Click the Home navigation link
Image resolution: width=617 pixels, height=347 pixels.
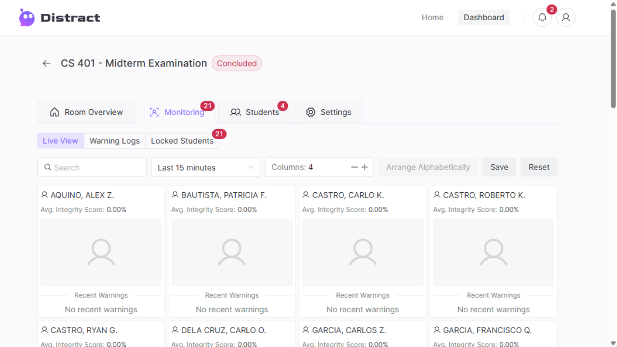(x=432, y=17)
